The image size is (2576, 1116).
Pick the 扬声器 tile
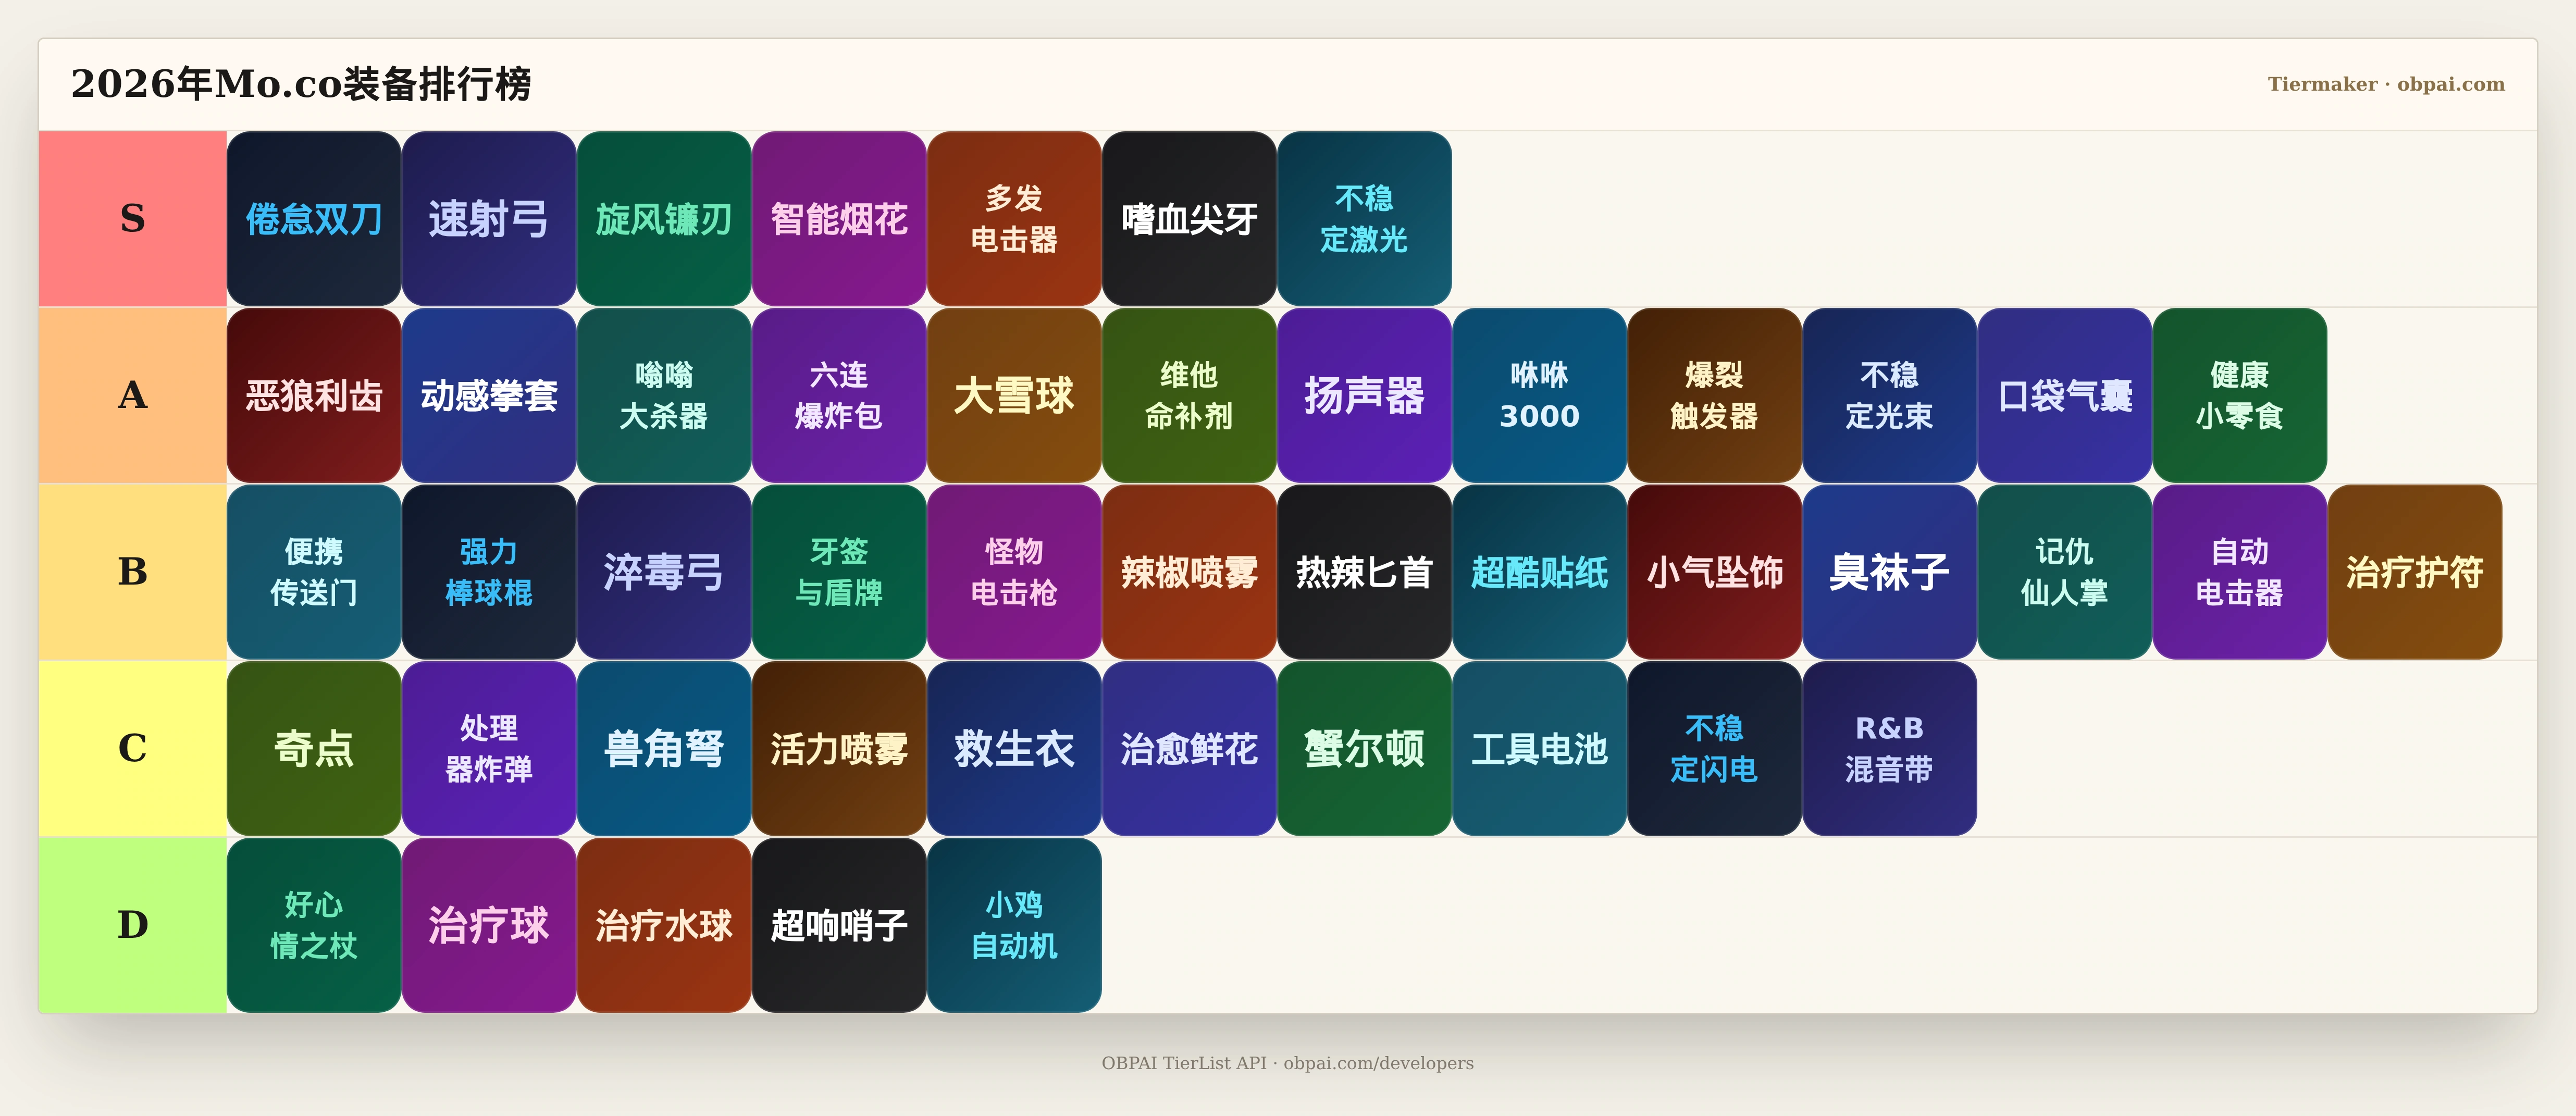(1364, 396)
